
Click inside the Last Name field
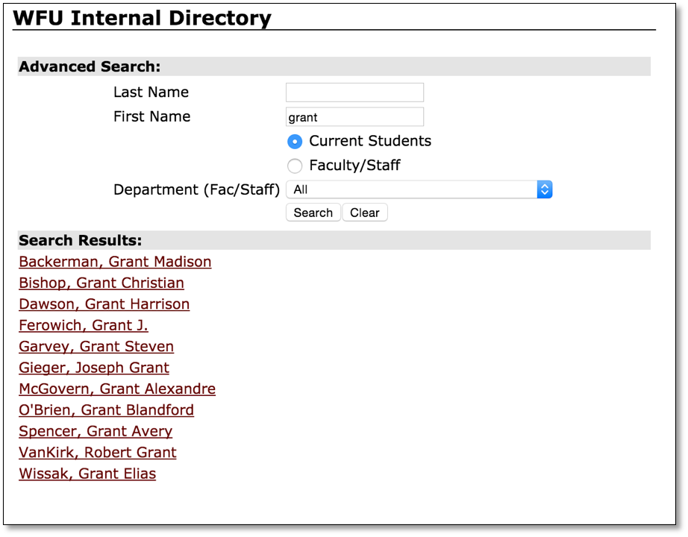[354, 92]
